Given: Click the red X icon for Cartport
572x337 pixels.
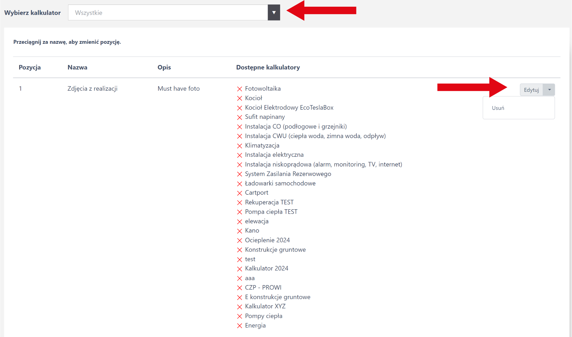Looking at the screenshot, I should (x=239, y=193).
